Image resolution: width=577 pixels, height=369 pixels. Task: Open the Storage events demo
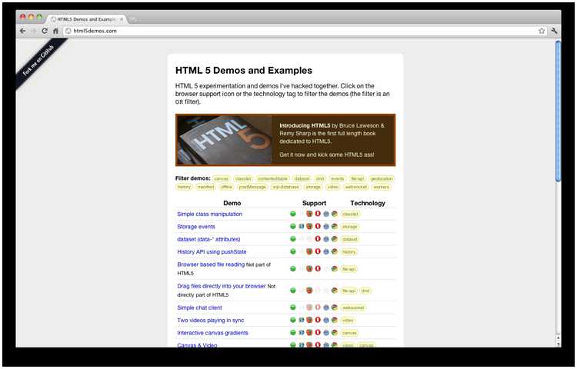pyautogui.click(x=196, y=227)
